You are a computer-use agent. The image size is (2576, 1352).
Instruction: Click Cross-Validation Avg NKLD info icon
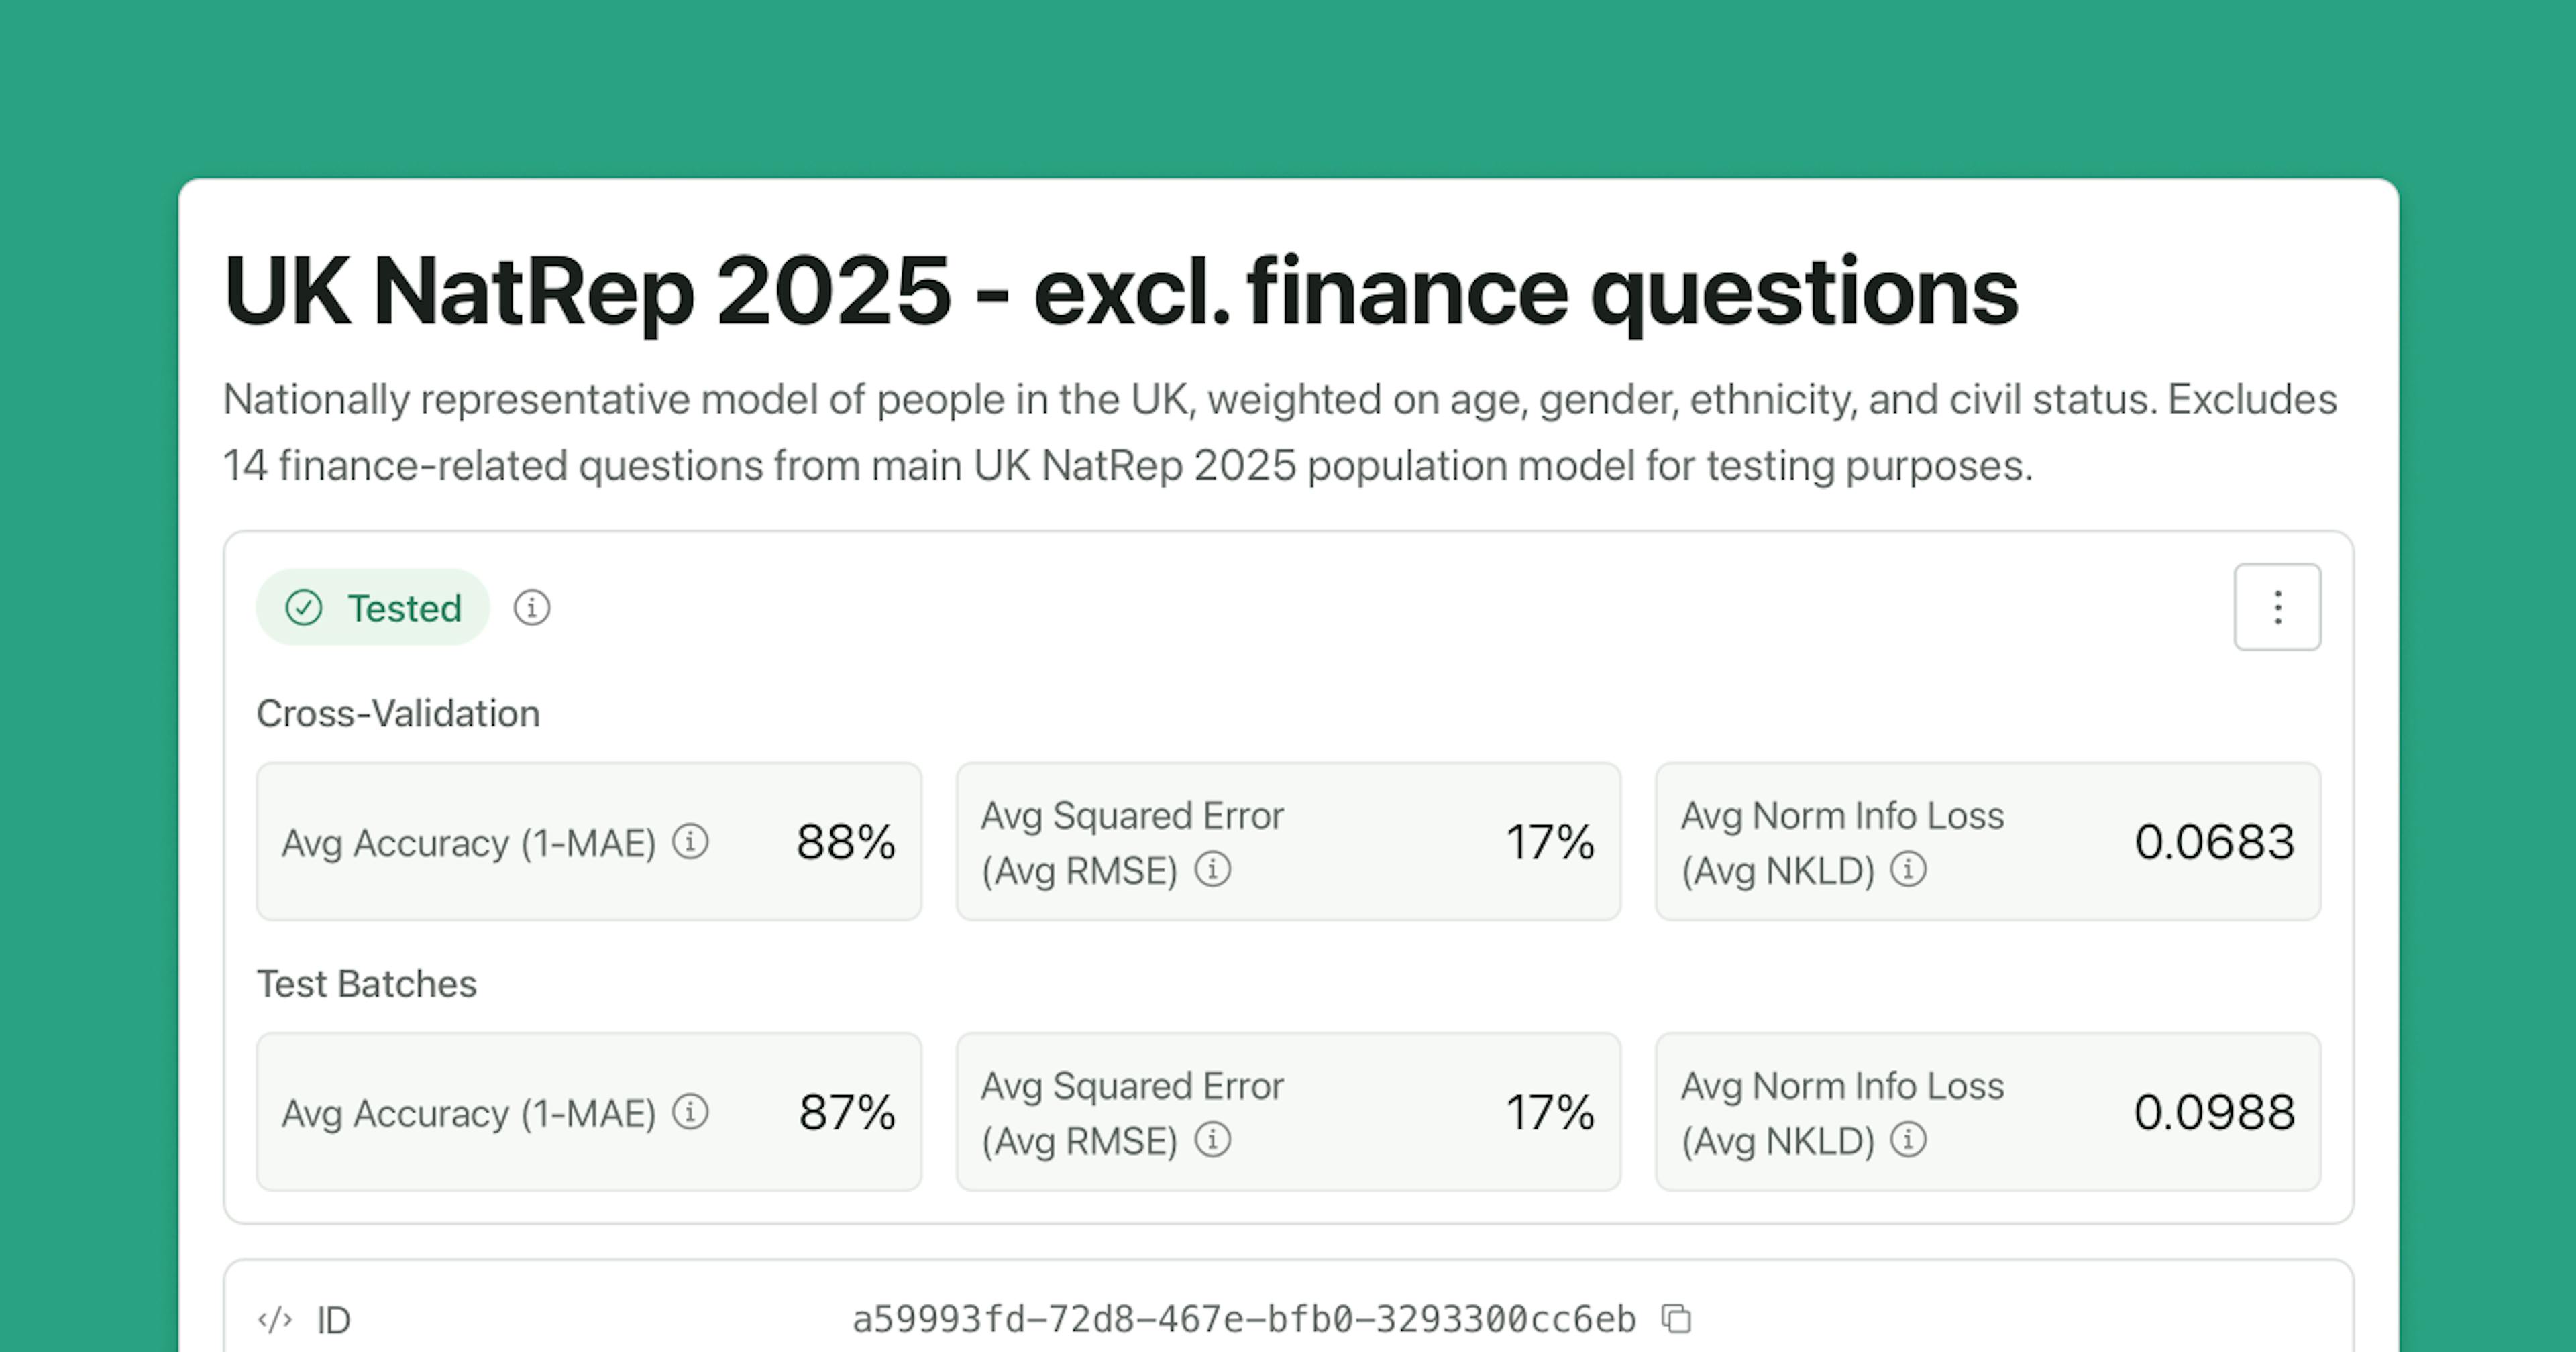(1908, 869)
